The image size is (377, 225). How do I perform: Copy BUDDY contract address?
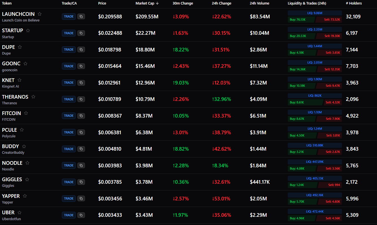click(x=81, y=149)
